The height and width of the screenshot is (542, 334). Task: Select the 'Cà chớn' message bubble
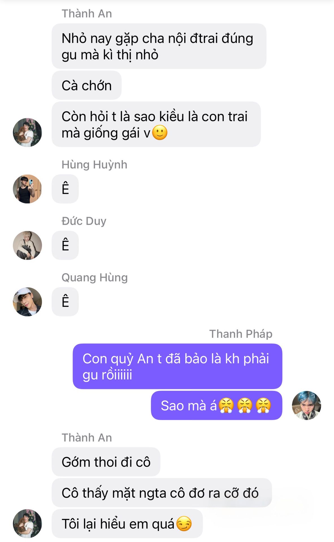click(x=86, y=85)
